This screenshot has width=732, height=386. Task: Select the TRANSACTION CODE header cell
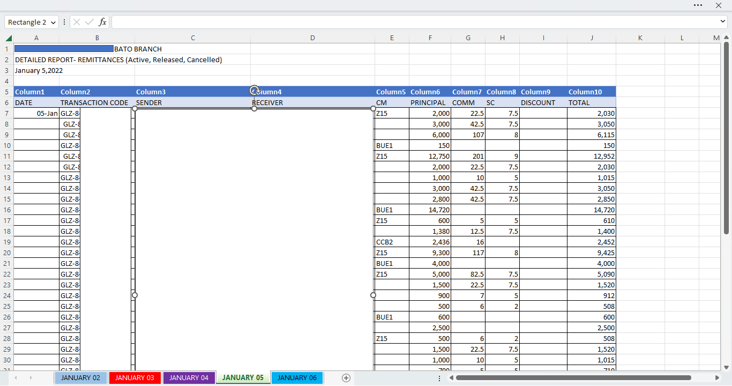click(97, 102)
